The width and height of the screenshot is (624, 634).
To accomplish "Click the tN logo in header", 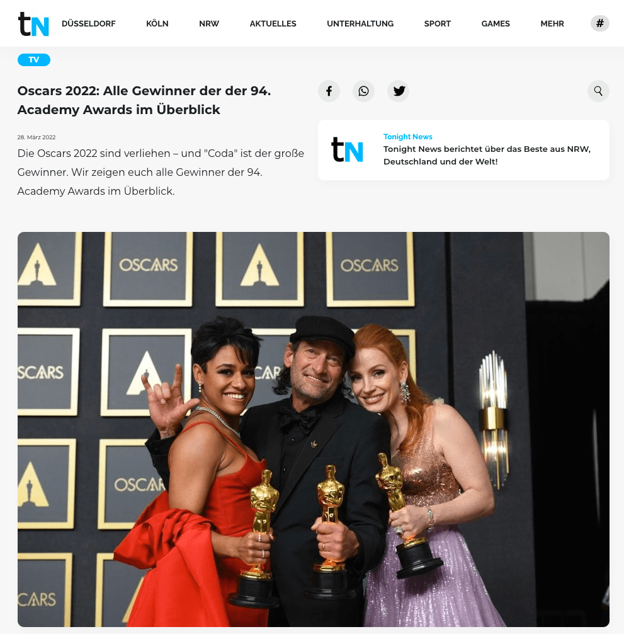I will click(x=33, y=24).
